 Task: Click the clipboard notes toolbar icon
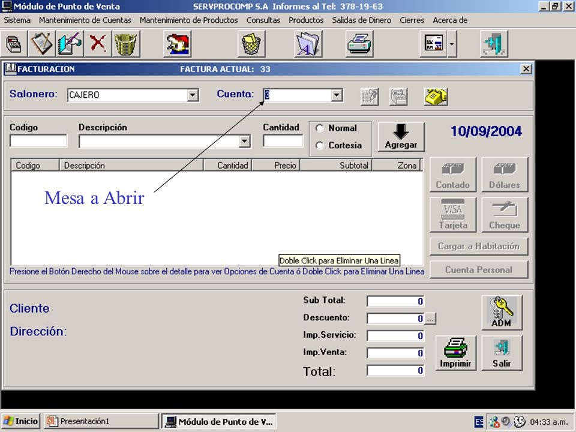[41, 44]
